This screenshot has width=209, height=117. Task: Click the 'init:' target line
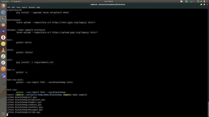click(x=10, y=60)
